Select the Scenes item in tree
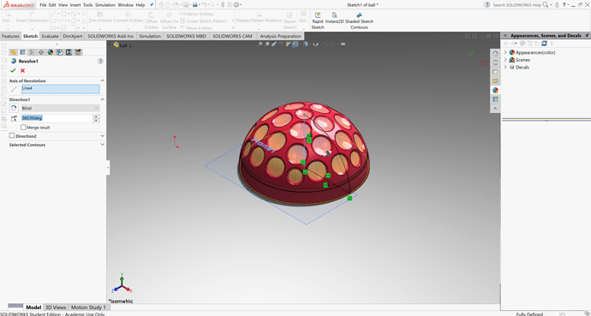Image resolution: width=591 pixels, height=316 pixels. point(522,60)
